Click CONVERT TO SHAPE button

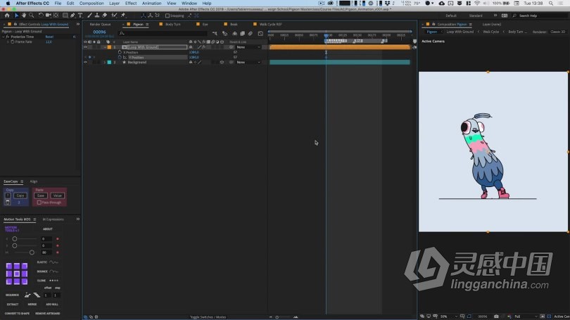(x=17, y=313)
